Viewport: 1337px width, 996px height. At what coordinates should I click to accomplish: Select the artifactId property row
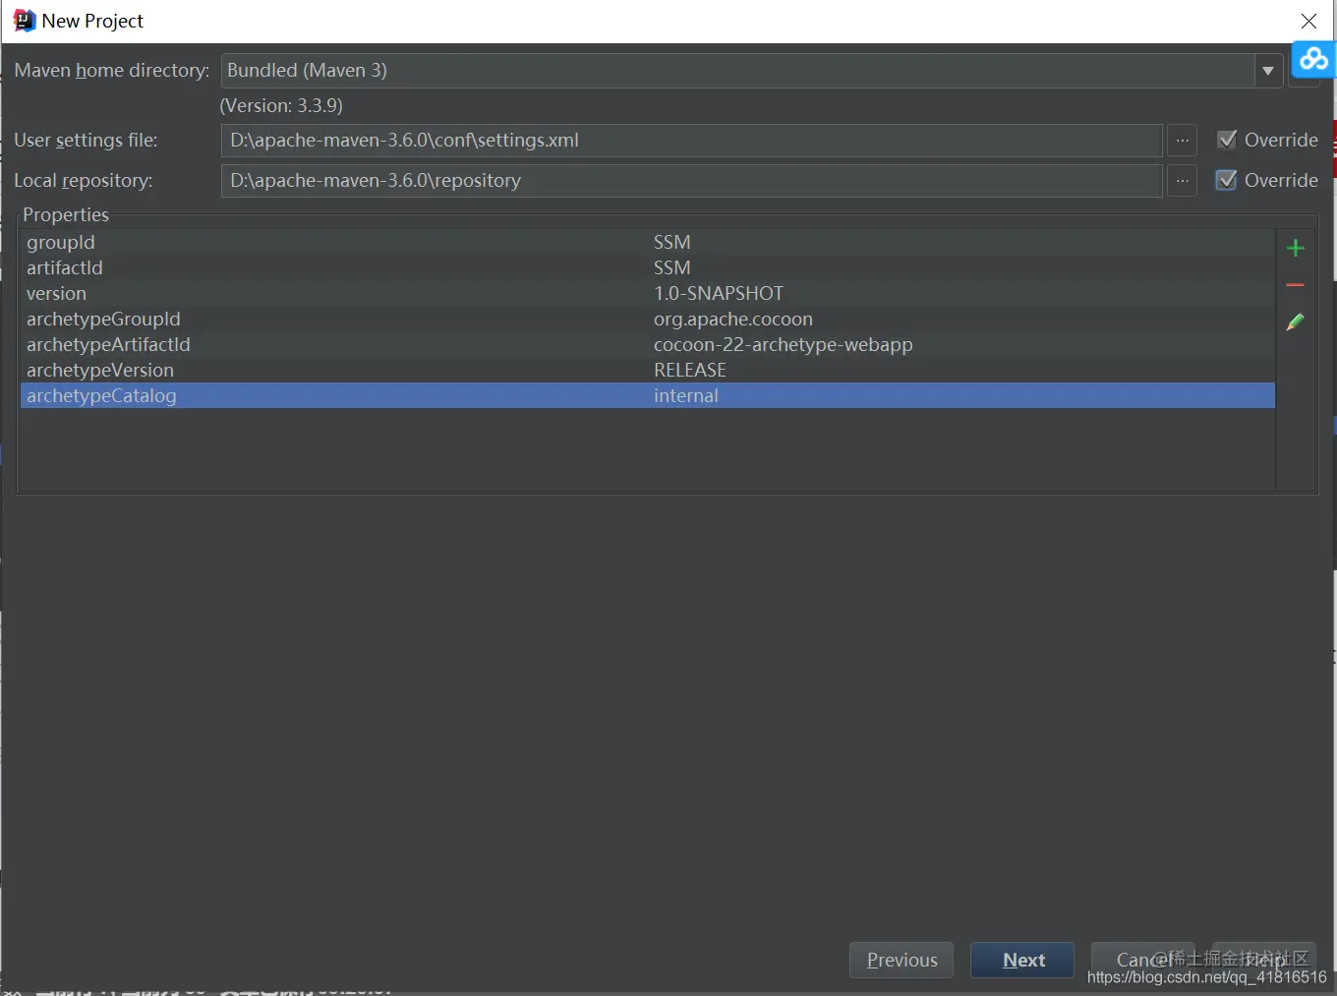tap(647, 267)
